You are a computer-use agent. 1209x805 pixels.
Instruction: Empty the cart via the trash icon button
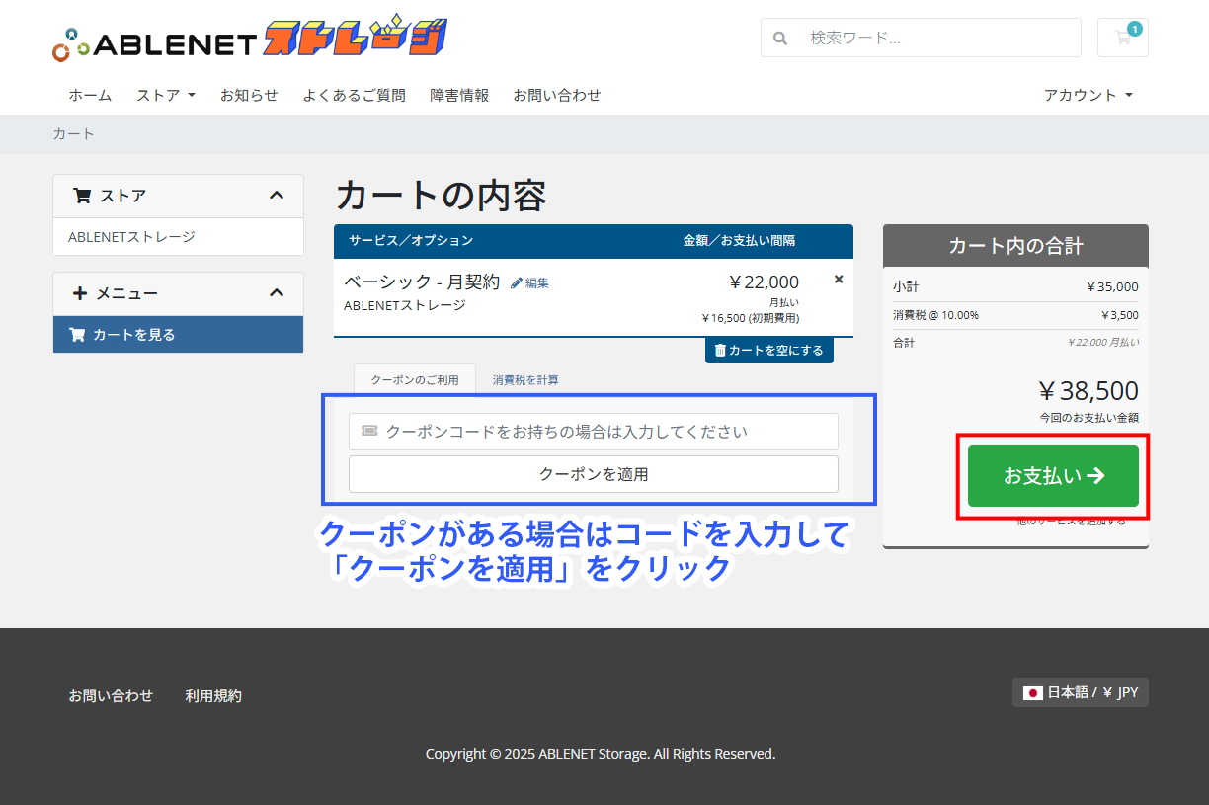pyautogui.click(x=768, y=350)
